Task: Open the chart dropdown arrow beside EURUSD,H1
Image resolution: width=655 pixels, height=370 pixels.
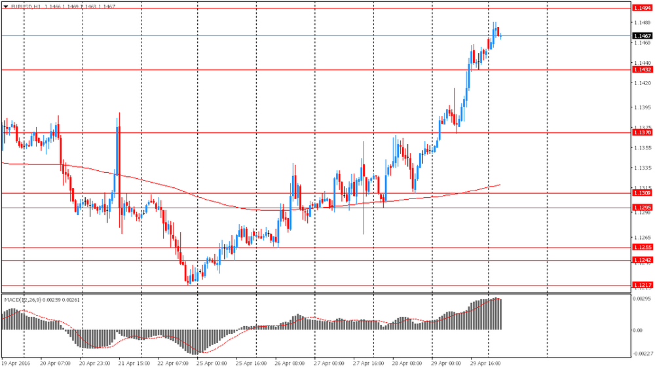Action: (5, 6)
